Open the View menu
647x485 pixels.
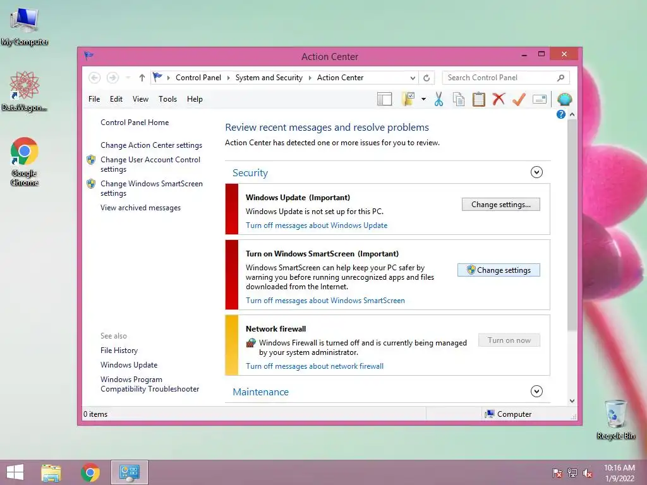[x=140, y=99]
